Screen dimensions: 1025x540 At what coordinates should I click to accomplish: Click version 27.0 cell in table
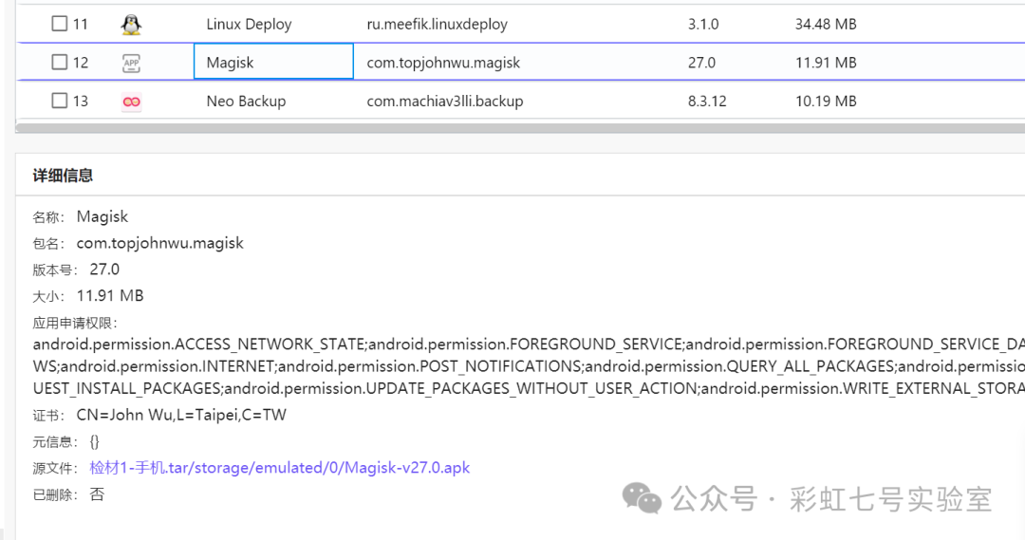click(701, 63)
